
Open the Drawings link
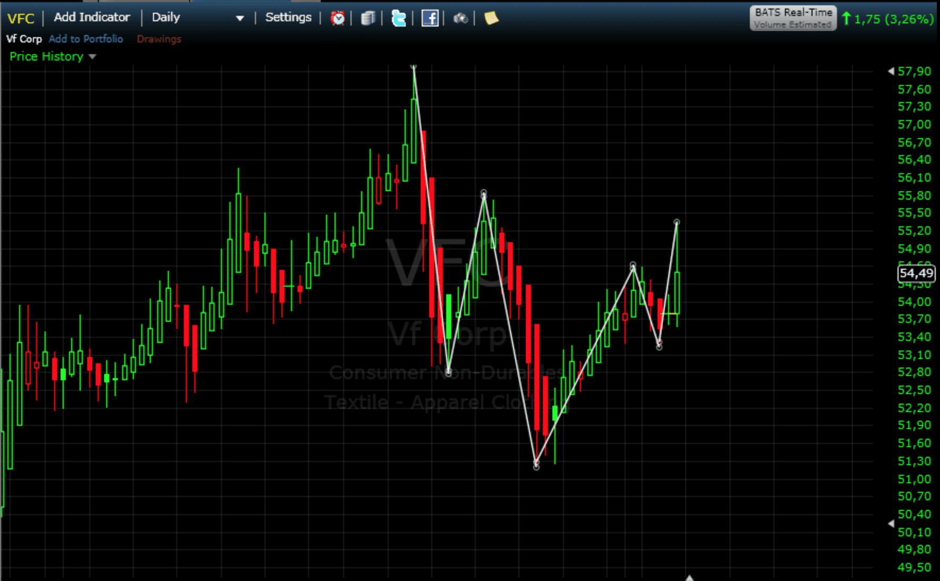(159, 39)
